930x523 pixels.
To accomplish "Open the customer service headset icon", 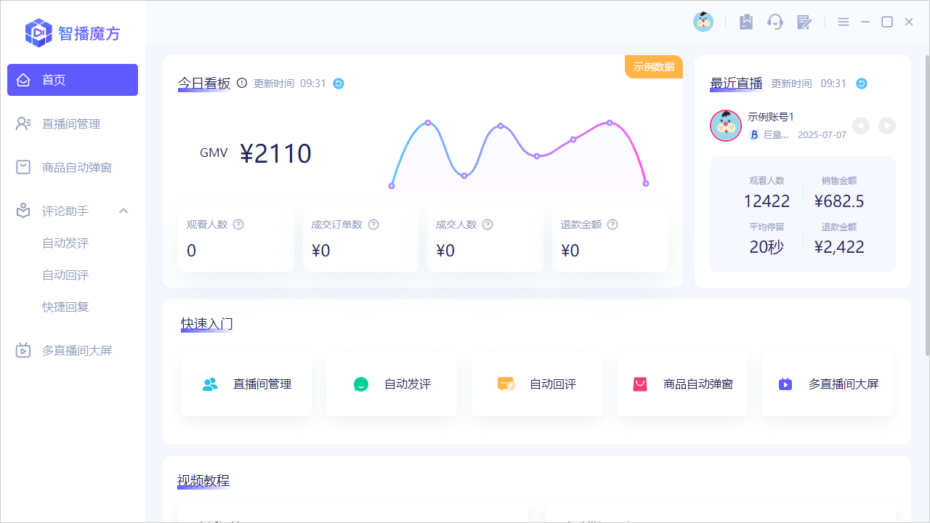I will coord(775,22).
